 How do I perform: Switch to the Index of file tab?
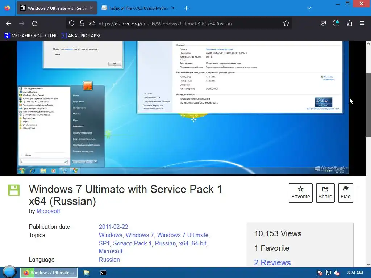[138, 8]
